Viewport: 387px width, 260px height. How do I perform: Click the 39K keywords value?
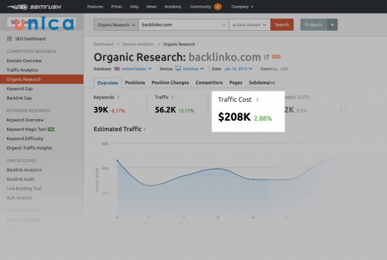[101, 110]
